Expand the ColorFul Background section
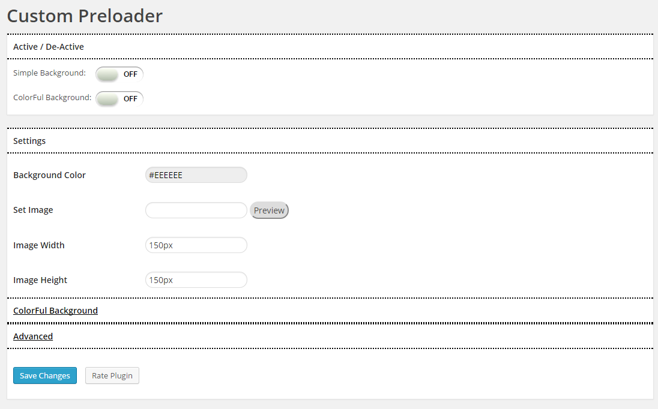The height and width of the screenshot is (409, 658). coord(55,311)
